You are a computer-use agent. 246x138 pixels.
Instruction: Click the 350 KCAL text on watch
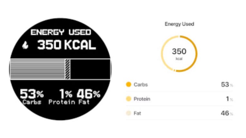pos(67,45)
